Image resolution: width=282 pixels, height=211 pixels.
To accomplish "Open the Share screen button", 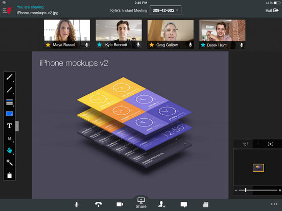I will pos(141,203).
